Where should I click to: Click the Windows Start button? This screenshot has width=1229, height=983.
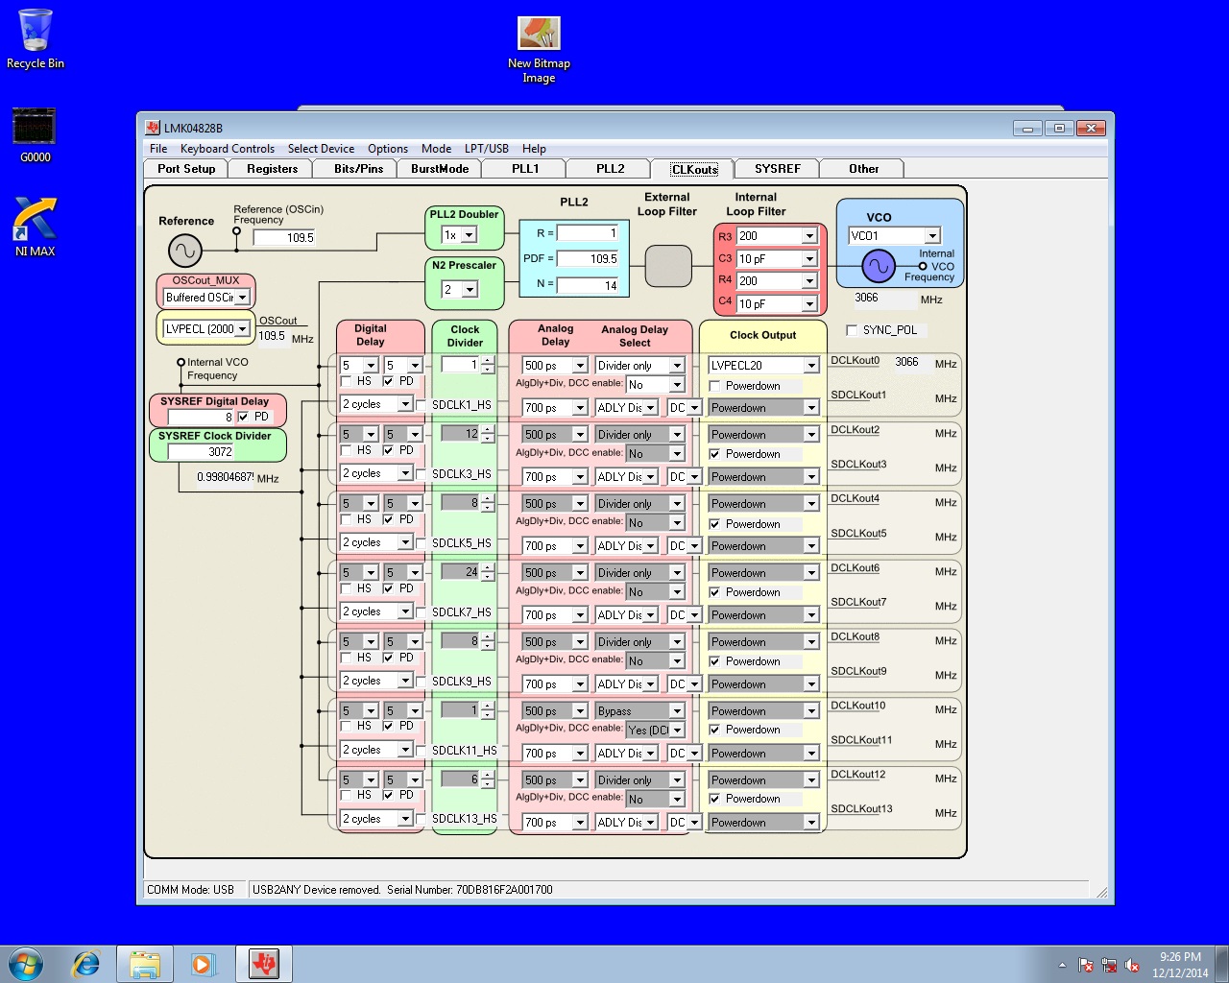point(26,964)
